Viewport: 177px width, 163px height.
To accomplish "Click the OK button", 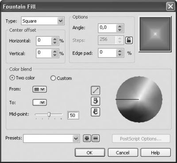I will (90, 152).
